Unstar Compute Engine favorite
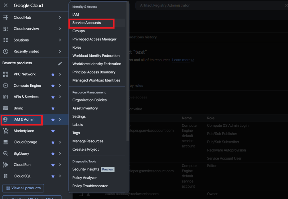The width and height of the screenshot is (288, 199). 53,86
